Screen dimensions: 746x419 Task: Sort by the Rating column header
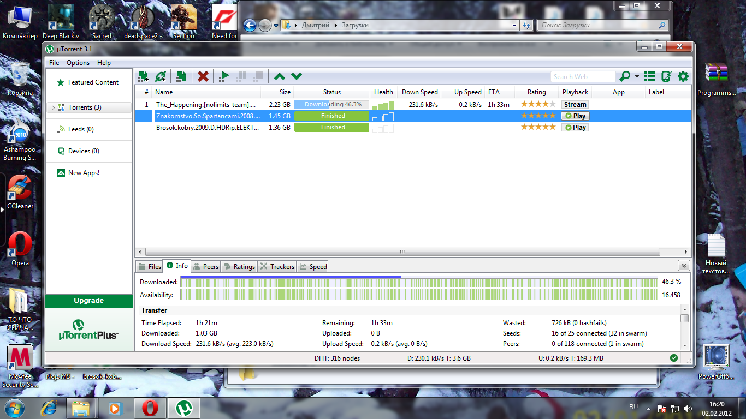coord(537,92)
